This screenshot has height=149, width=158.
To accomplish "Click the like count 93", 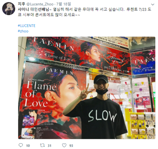I will (x=71, y=146).
